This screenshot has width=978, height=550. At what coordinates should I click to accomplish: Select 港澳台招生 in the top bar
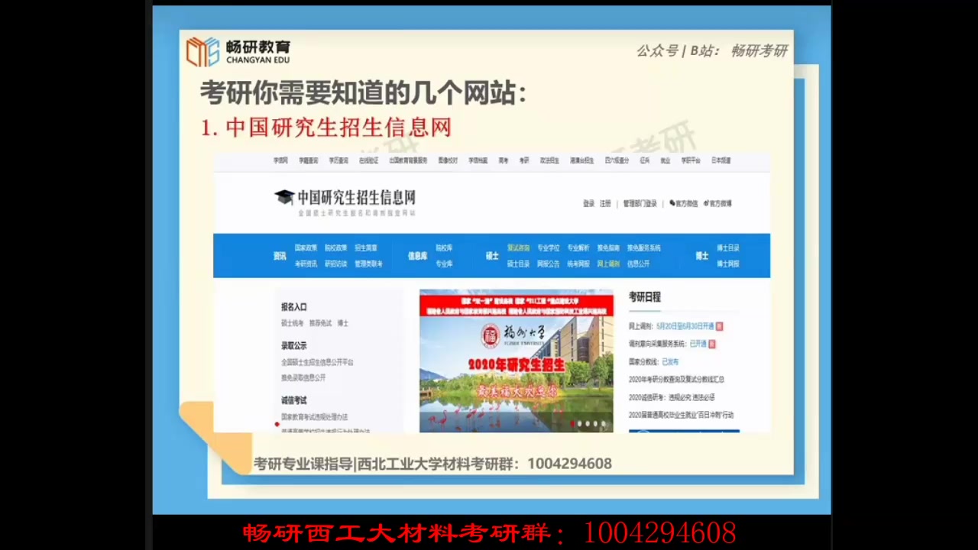(x=581, y=161)
